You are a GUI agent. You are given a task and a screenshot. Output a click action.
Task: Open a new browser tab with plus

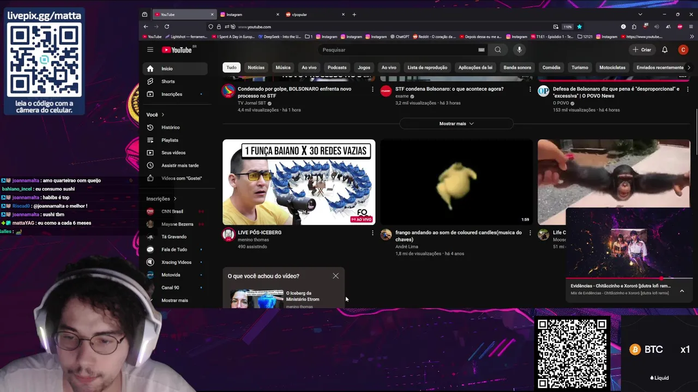pos(354,15)
